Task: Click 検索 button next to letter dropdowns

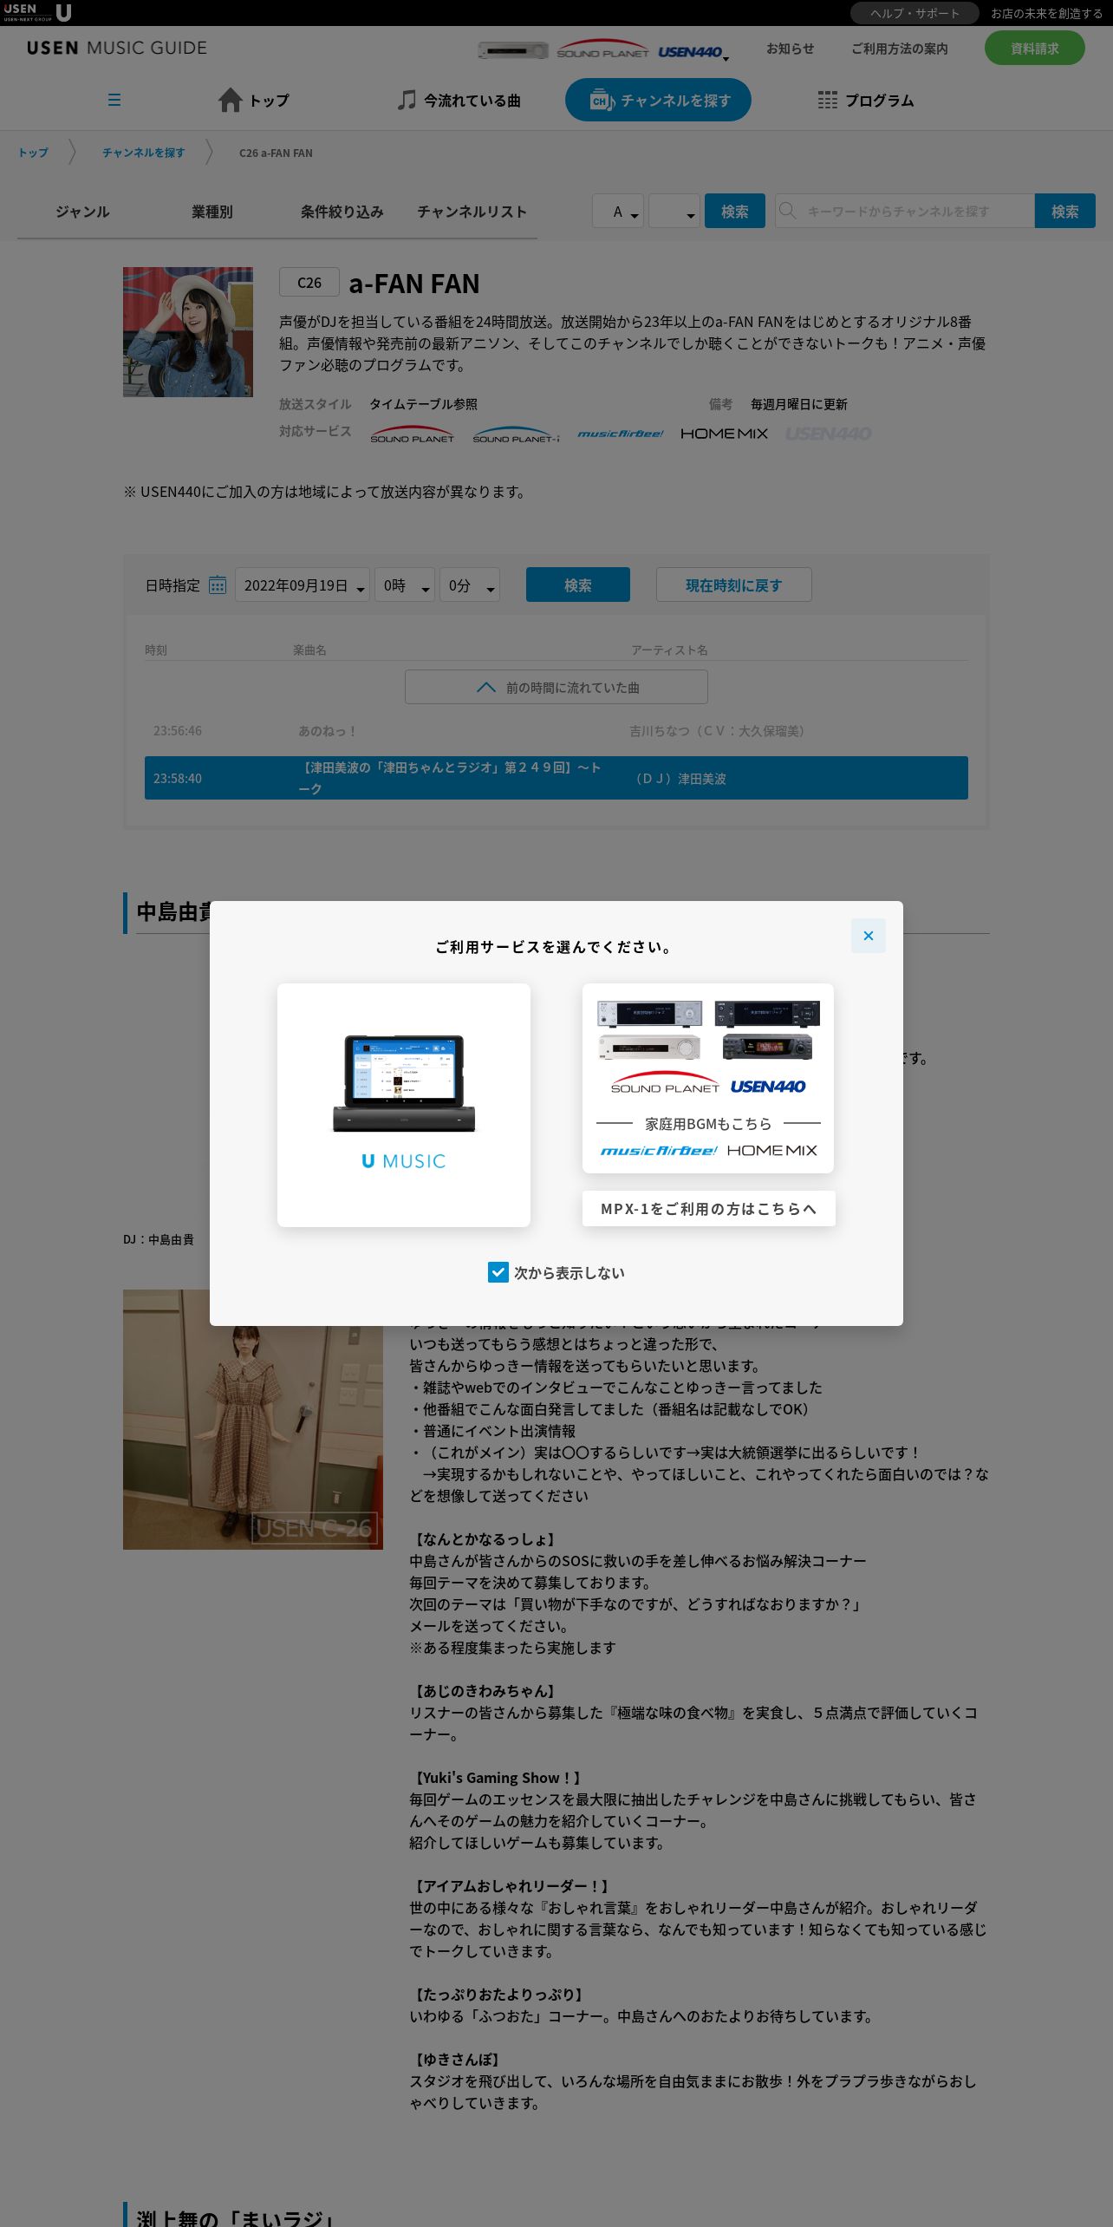Action: click(735, 211)
